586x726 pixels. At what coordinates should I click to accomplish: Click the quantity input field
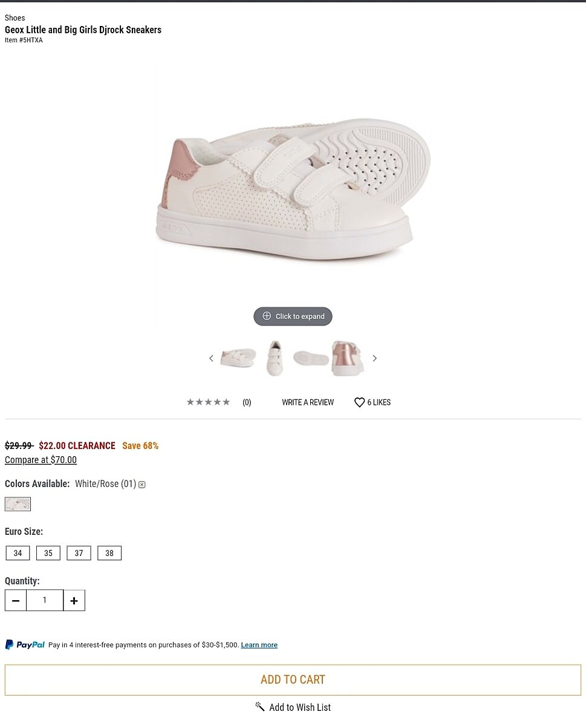pyautogui.click(x=45, y=600)
